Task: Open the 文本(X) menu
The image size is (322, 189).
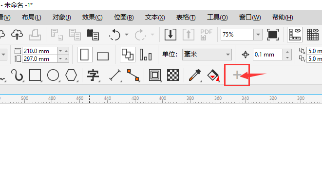Action: tap(155, 17)
